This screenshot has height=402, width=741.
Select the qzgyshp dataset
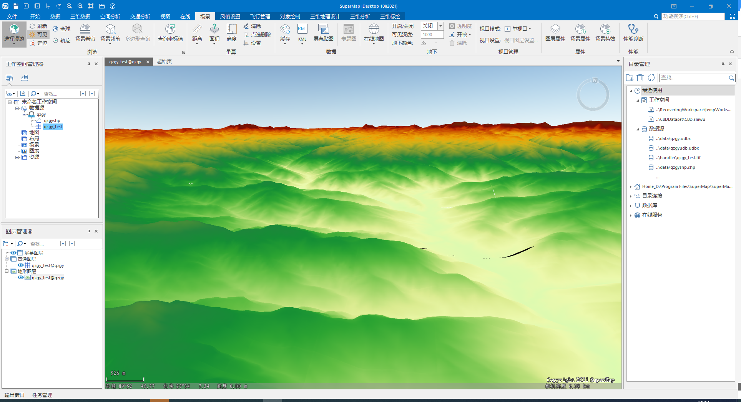click(x=52, y=120)
